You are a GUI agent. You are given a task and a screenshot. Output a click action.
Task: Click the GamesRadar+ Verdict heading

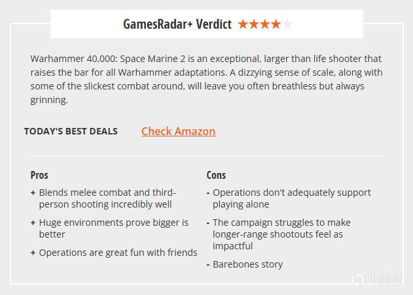click(177, 25)
